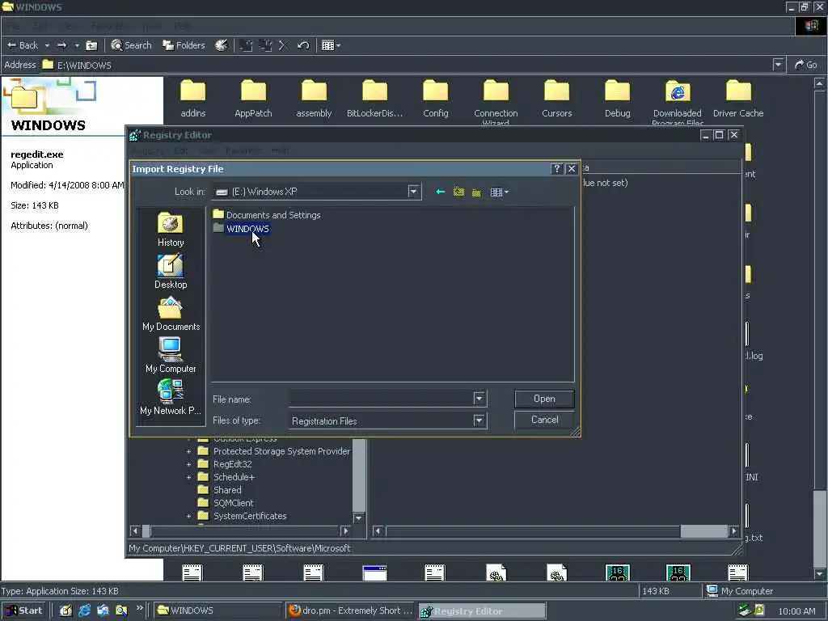Select the Documents and Settings folder
The image size is (828, 621).
pos(267,215)
